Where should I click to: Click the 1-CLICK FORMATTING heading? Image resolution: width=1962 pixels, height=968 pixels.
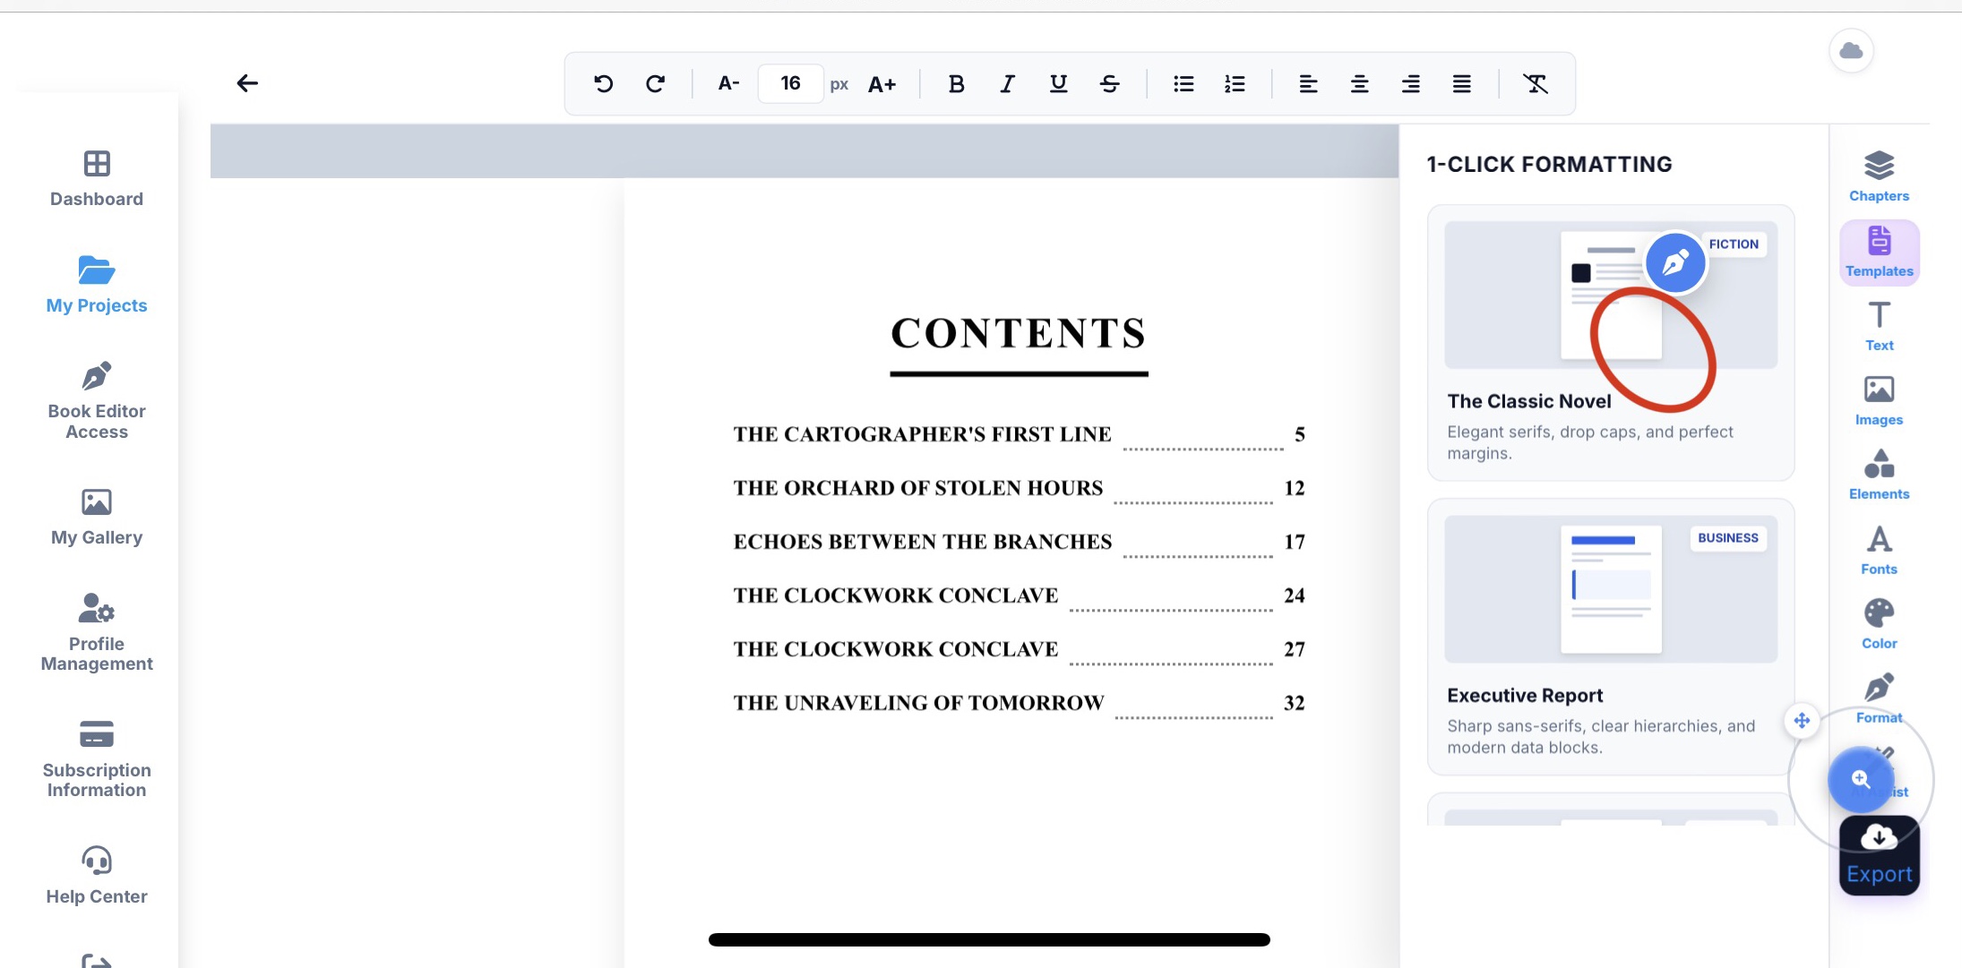1549,164
